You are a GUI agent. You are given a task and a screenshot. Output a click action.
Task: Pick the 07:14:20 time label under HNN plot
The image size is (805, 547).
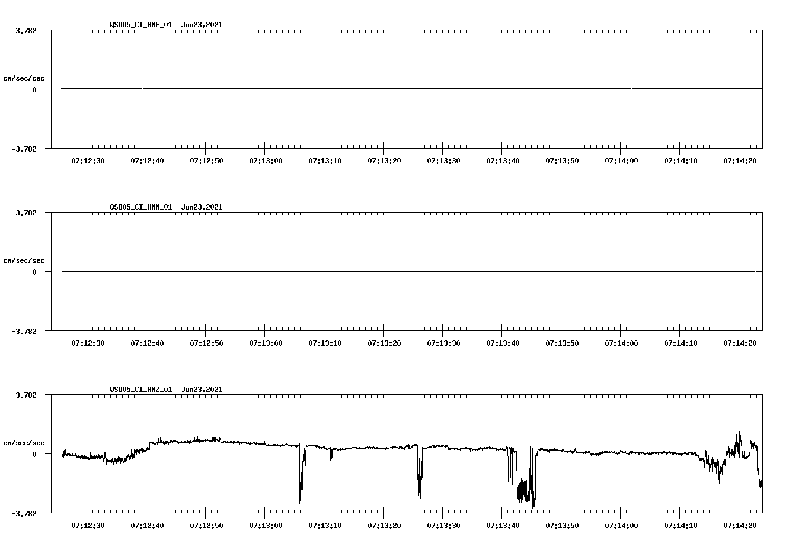740,343
